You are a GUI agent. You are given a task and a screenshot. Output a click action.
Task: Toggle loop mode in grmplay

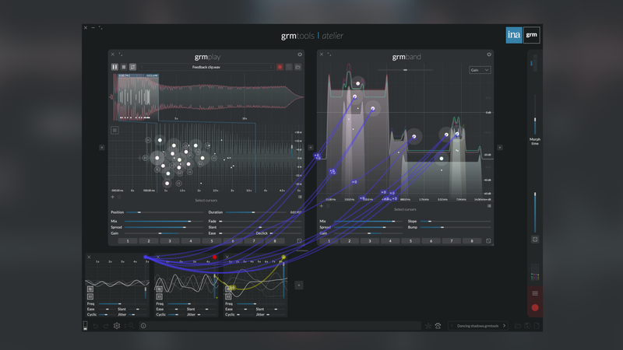pyautogui.click(x=132, y=68)
